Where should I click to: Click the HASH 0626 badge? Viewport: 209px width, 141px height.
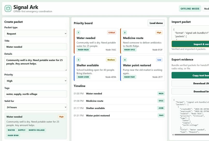click(83, 50)
